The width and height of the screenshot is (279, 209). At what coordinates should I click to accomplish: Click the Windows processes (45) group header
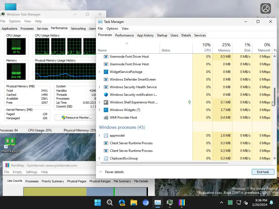coord(122,127)
